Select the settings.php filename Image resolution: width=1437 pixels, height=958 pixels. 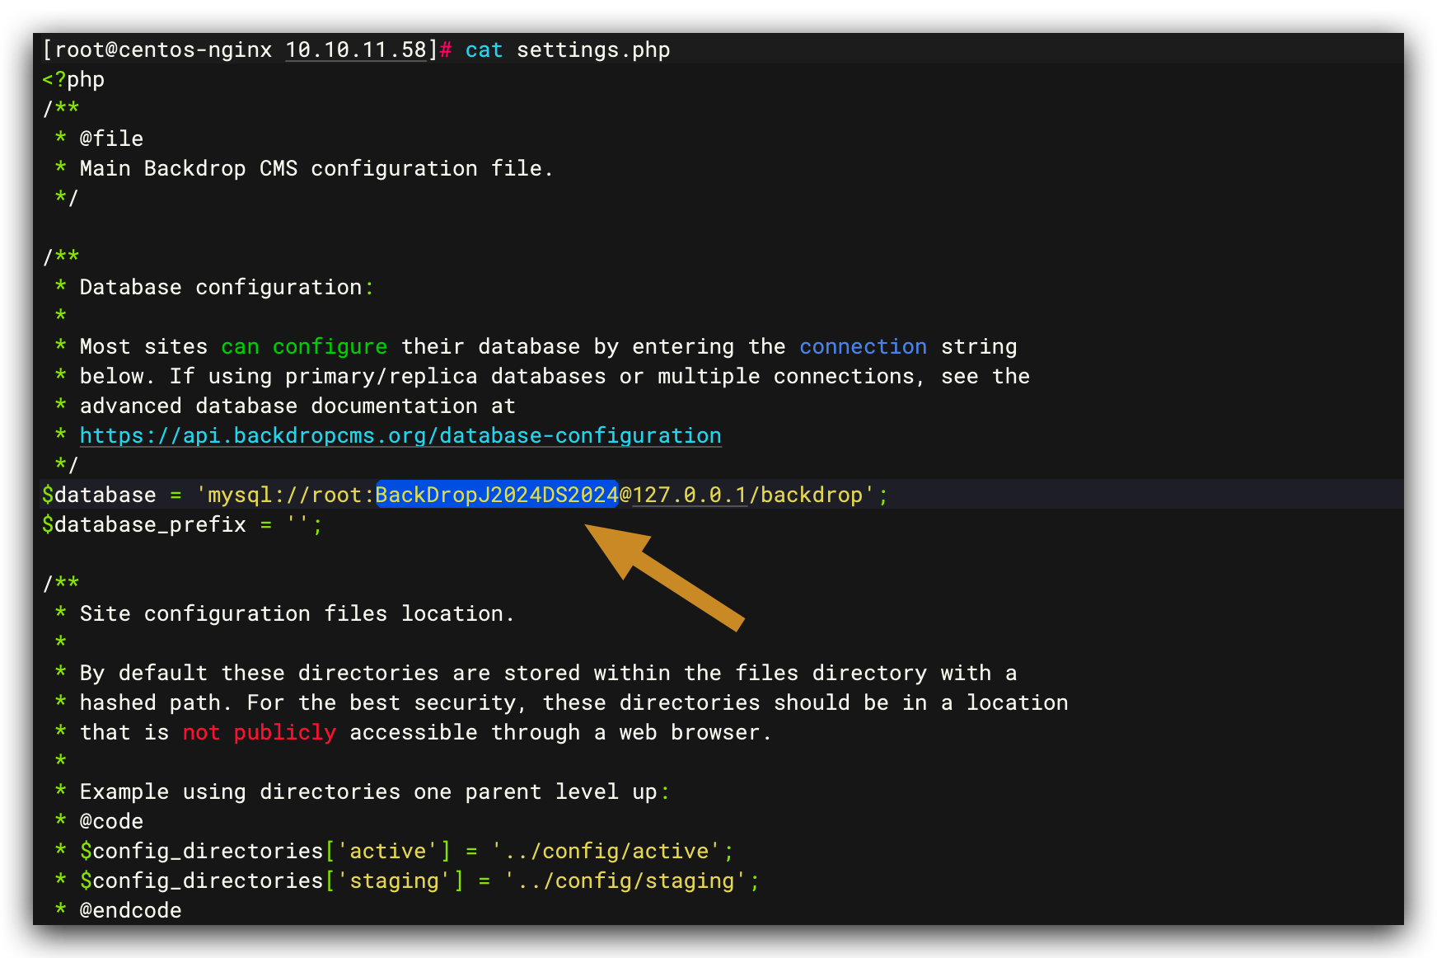tap(592, 49)
